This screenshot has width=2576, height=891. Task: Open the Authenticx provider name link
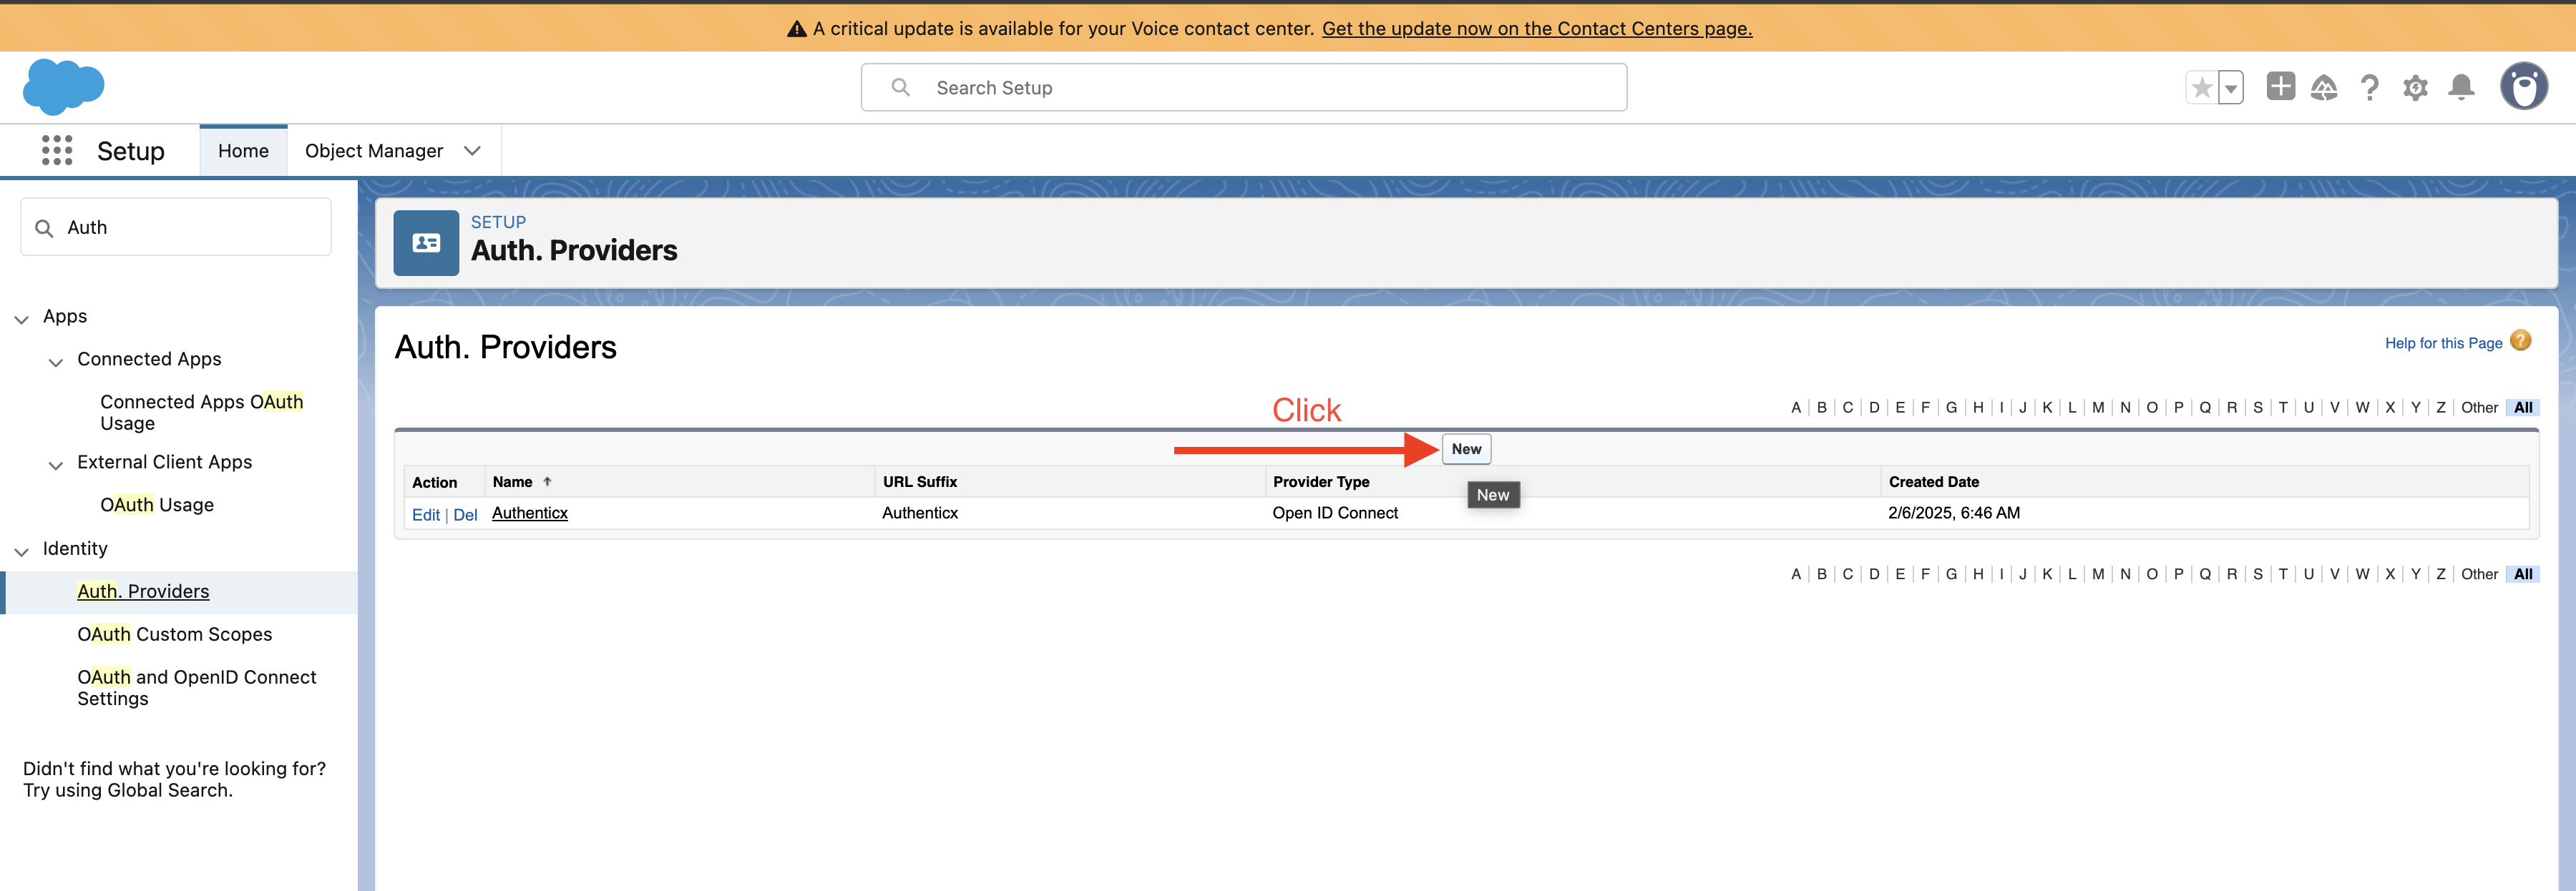point(529,513)
